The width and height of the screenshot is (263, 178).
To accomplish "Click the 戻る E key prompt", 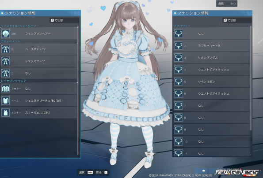I will [102, 172].
